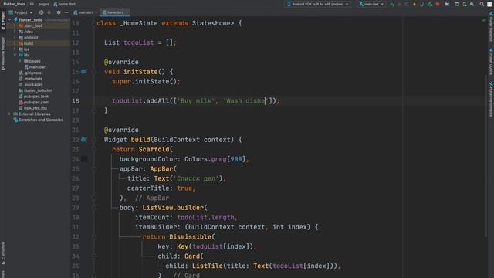Toggle code folding at the ListView.builder line
Viewport: 494px width, 278px height.
(x=94, y=208)
